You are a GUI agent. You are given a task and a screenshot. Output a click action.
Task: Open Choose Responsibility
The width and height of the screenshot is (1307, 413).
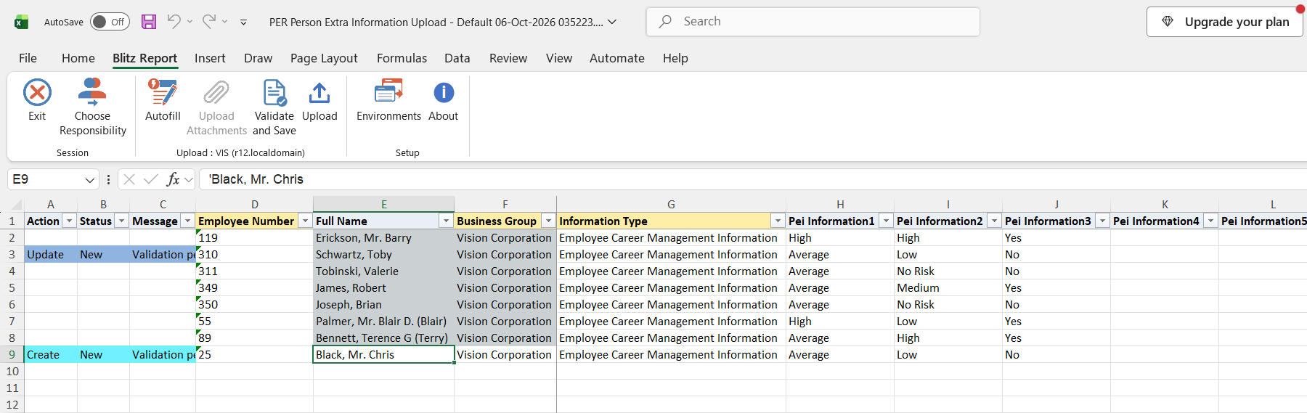[x=92, y=107]
